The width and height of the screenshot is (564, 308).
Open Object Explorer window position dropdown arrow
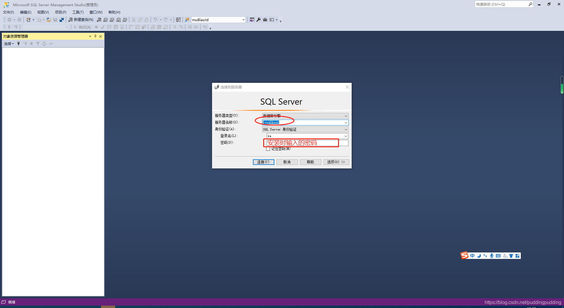pos(90,36)
